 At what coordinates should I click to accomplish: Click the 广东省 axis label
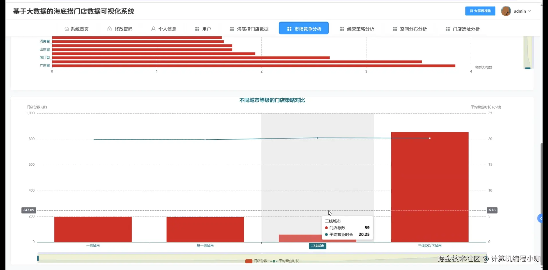(45, 65)
